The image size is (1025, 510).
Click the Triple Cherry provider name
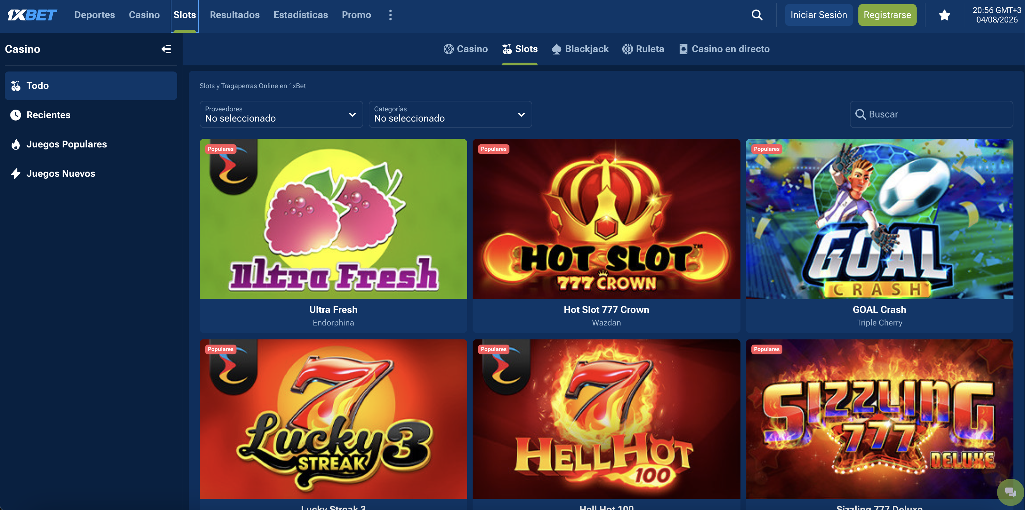point(879,323)
